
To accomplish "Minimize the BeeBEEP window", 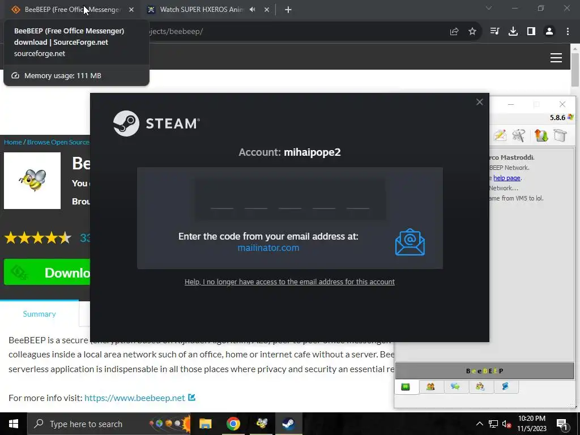I will (x=511, y=105).
